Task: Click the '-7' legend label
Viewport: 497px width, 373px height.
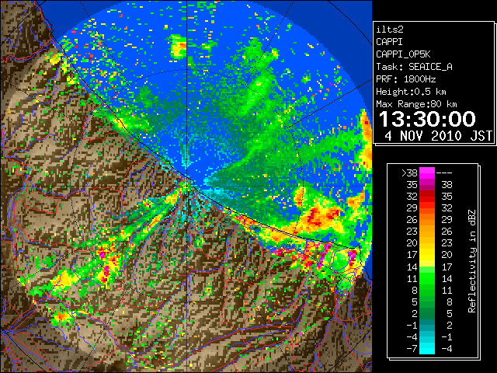Action: tap(412, 349)
